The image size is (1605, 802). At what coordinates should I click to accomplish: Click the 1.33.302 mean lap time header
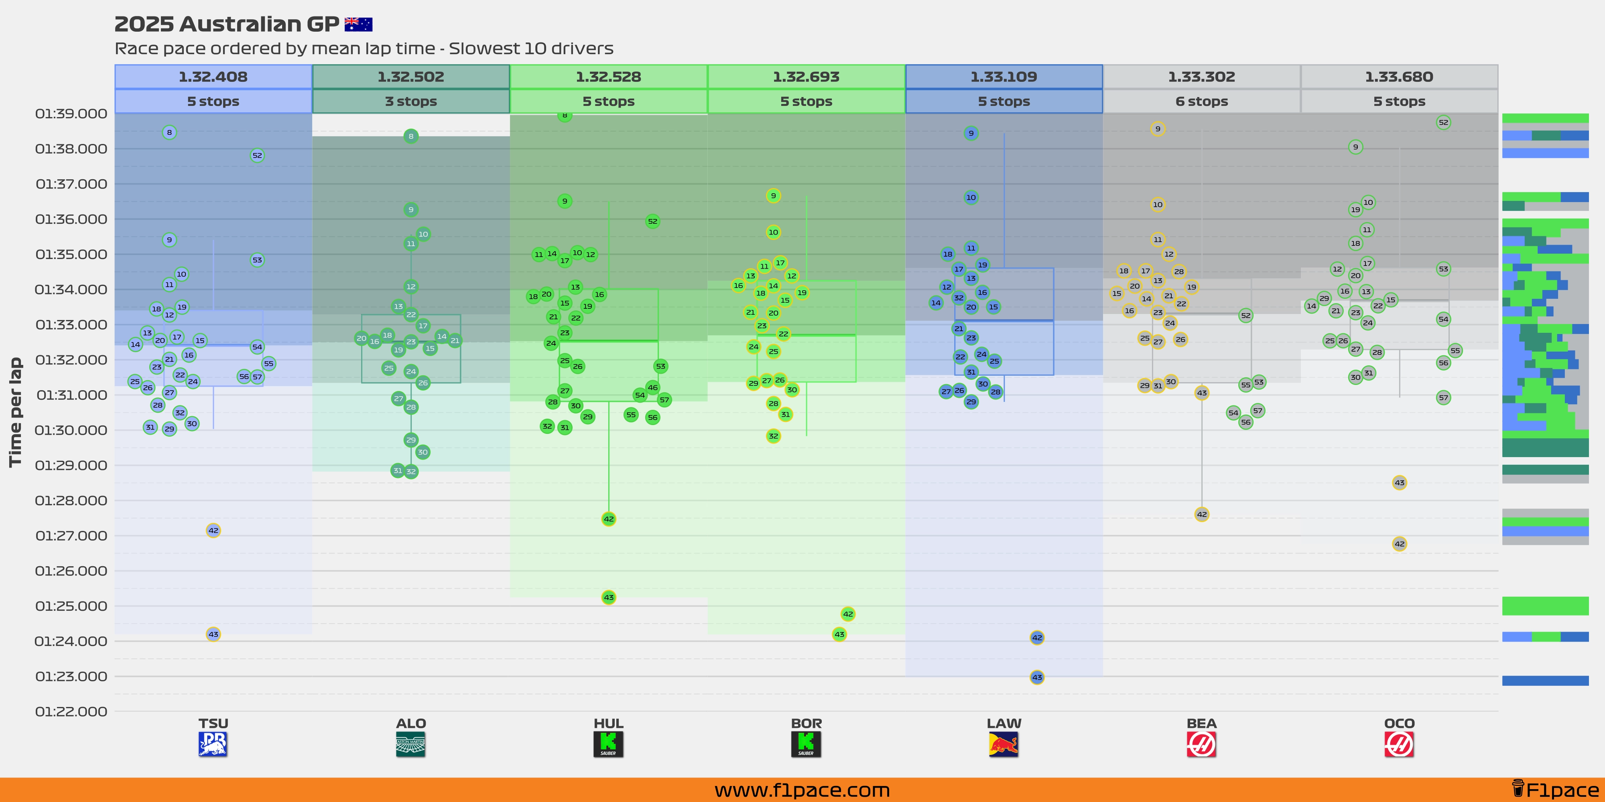(1201, 77)
